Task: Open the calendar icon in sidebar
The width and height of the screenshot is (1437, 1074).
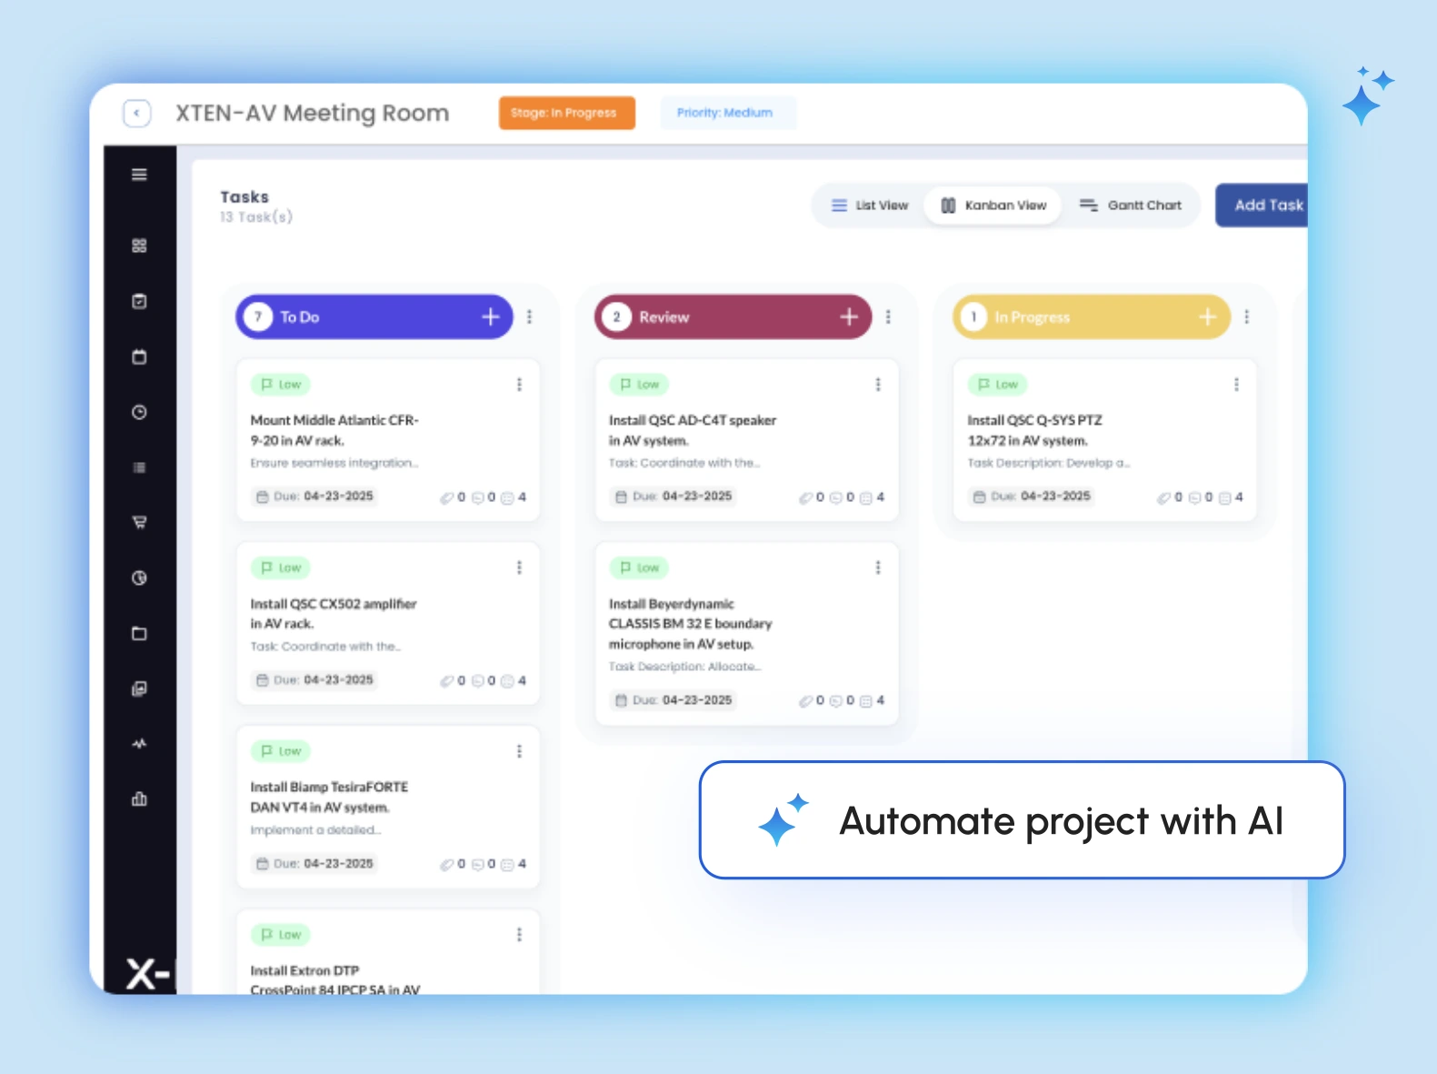Action: [139, 356]
